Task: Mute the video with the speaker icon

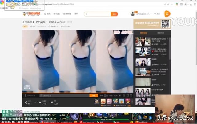Action: coord(120,96)
